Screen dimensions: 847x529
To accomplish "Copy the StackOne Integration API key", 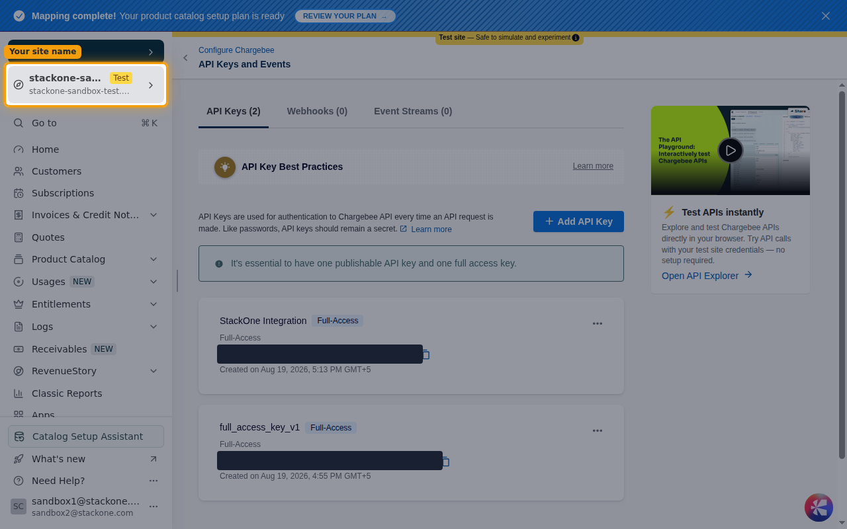I will [x=426, y=354].
